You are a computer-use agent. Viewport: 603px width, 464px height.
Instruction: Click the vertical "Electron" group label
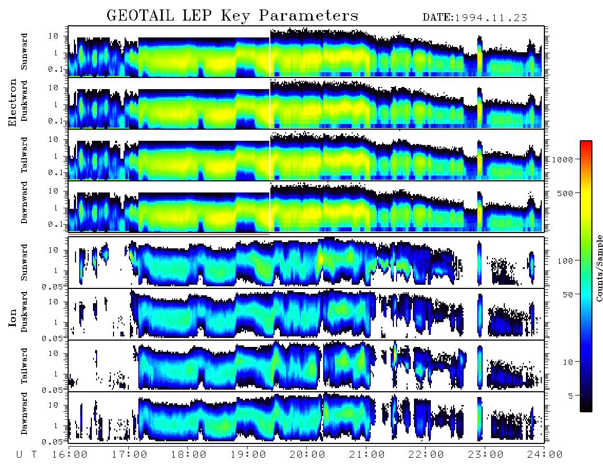[x=13, y=102]
